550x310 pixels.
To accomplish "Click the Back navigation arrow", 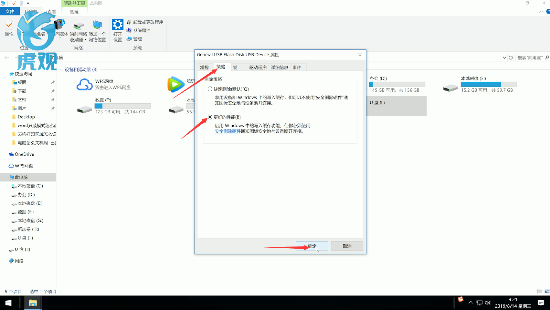I will pyautogui.click(x=7, y=57).
